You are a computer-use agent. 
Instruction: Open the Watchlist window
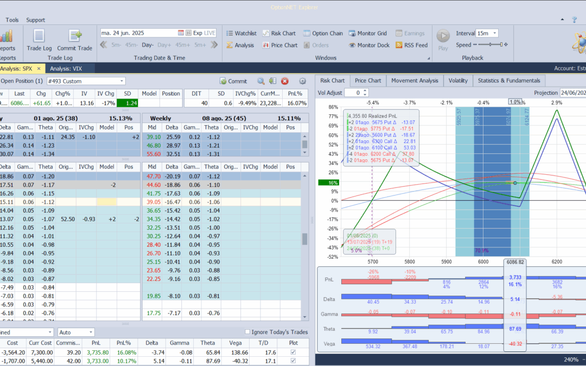241,33
